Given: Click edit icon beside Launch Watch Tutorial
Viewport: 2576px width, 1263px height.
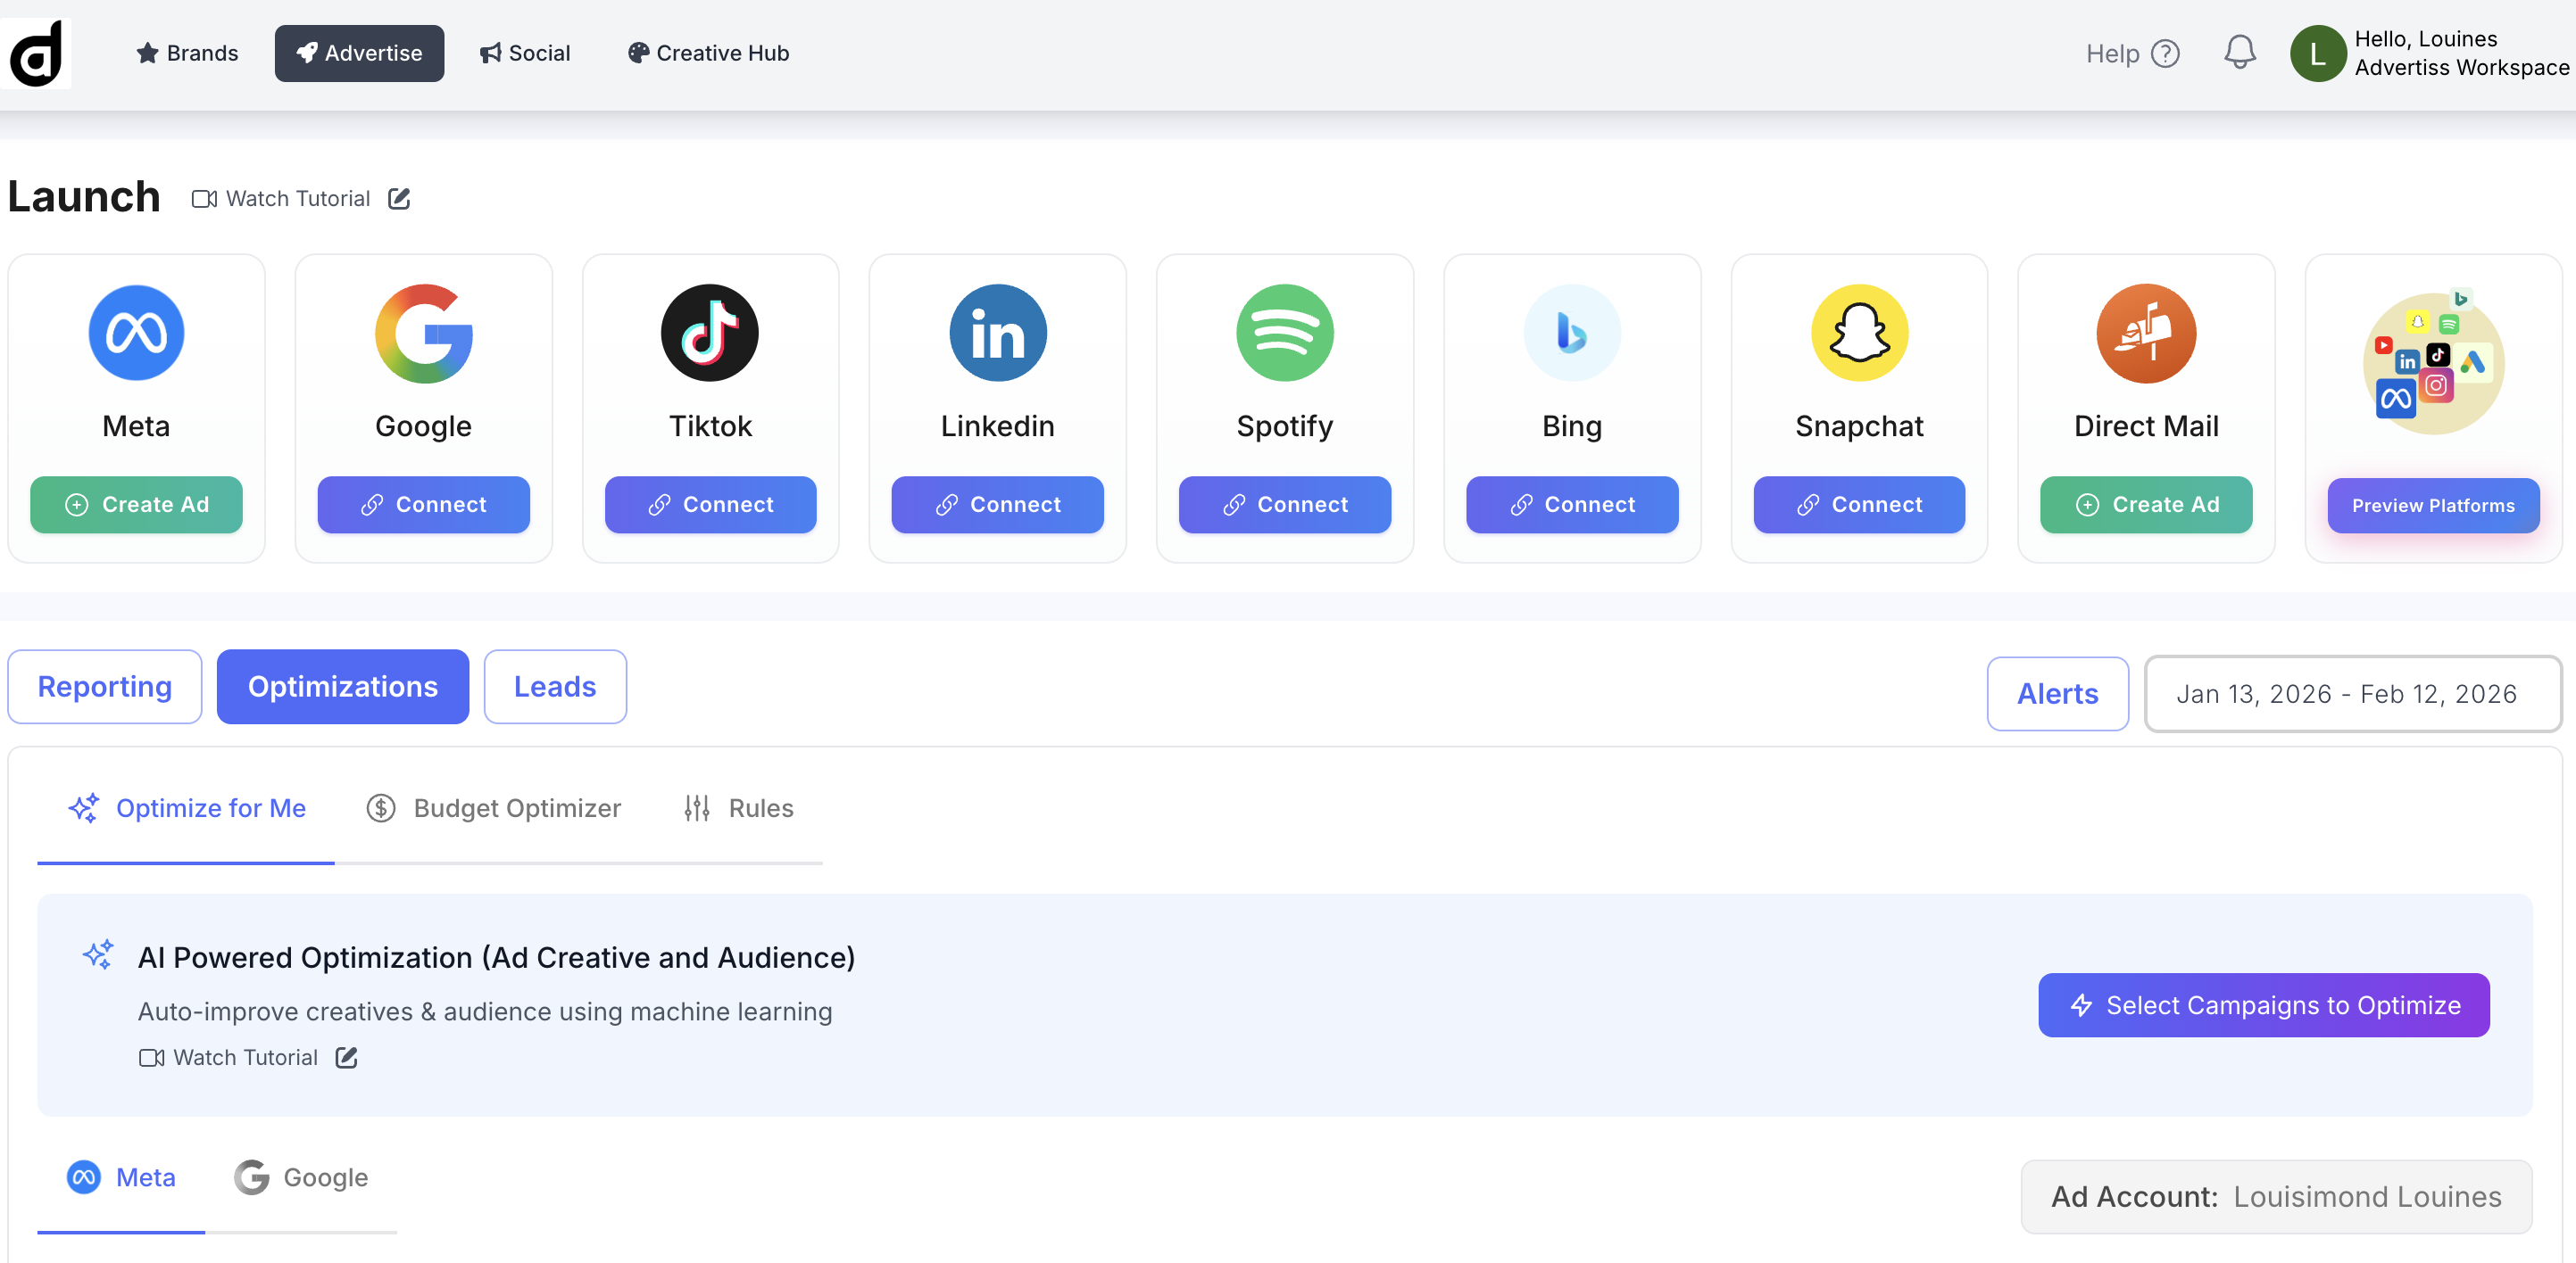Looking at the screenshot, I should [x=399, y=199].
